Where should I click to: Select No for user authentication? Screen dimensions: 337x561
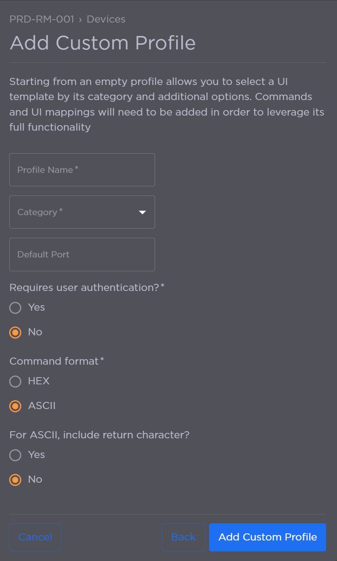(15, 332)
